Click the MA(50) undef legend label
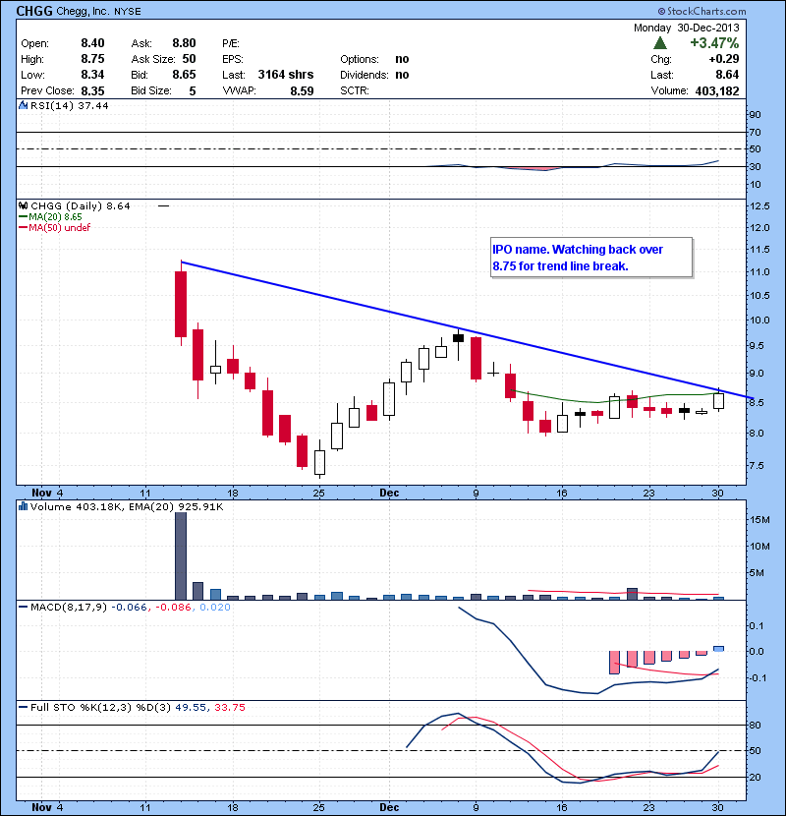Image resolution: width=786 pixels, height=816 pixels. click(x=59, y=227)
